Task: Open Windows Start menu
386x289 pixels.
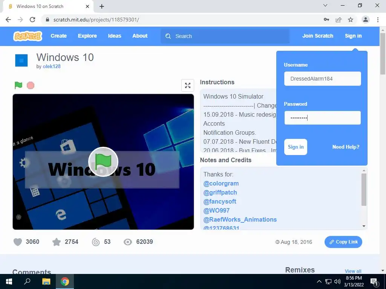Action: pos(9,281)
